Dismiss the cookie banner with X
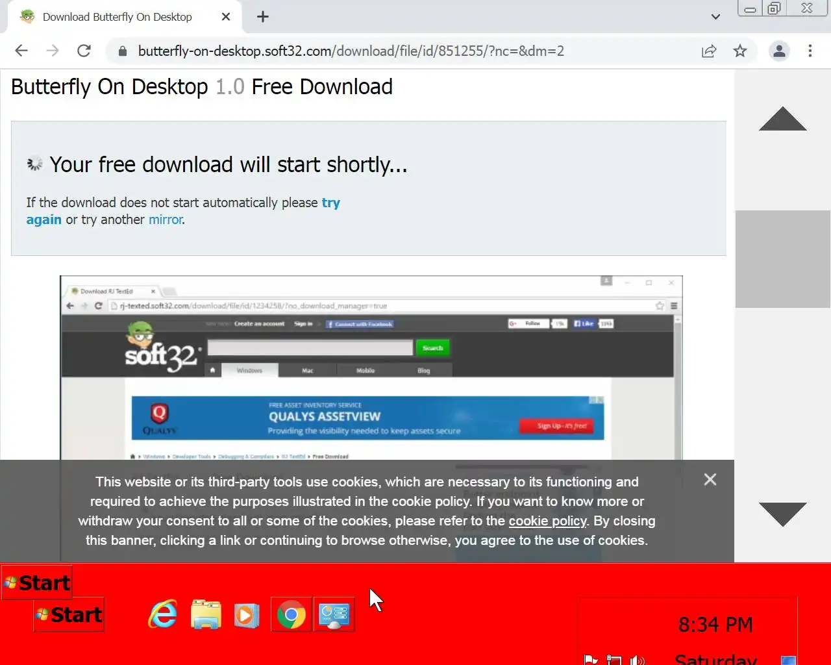 (710, 479)
